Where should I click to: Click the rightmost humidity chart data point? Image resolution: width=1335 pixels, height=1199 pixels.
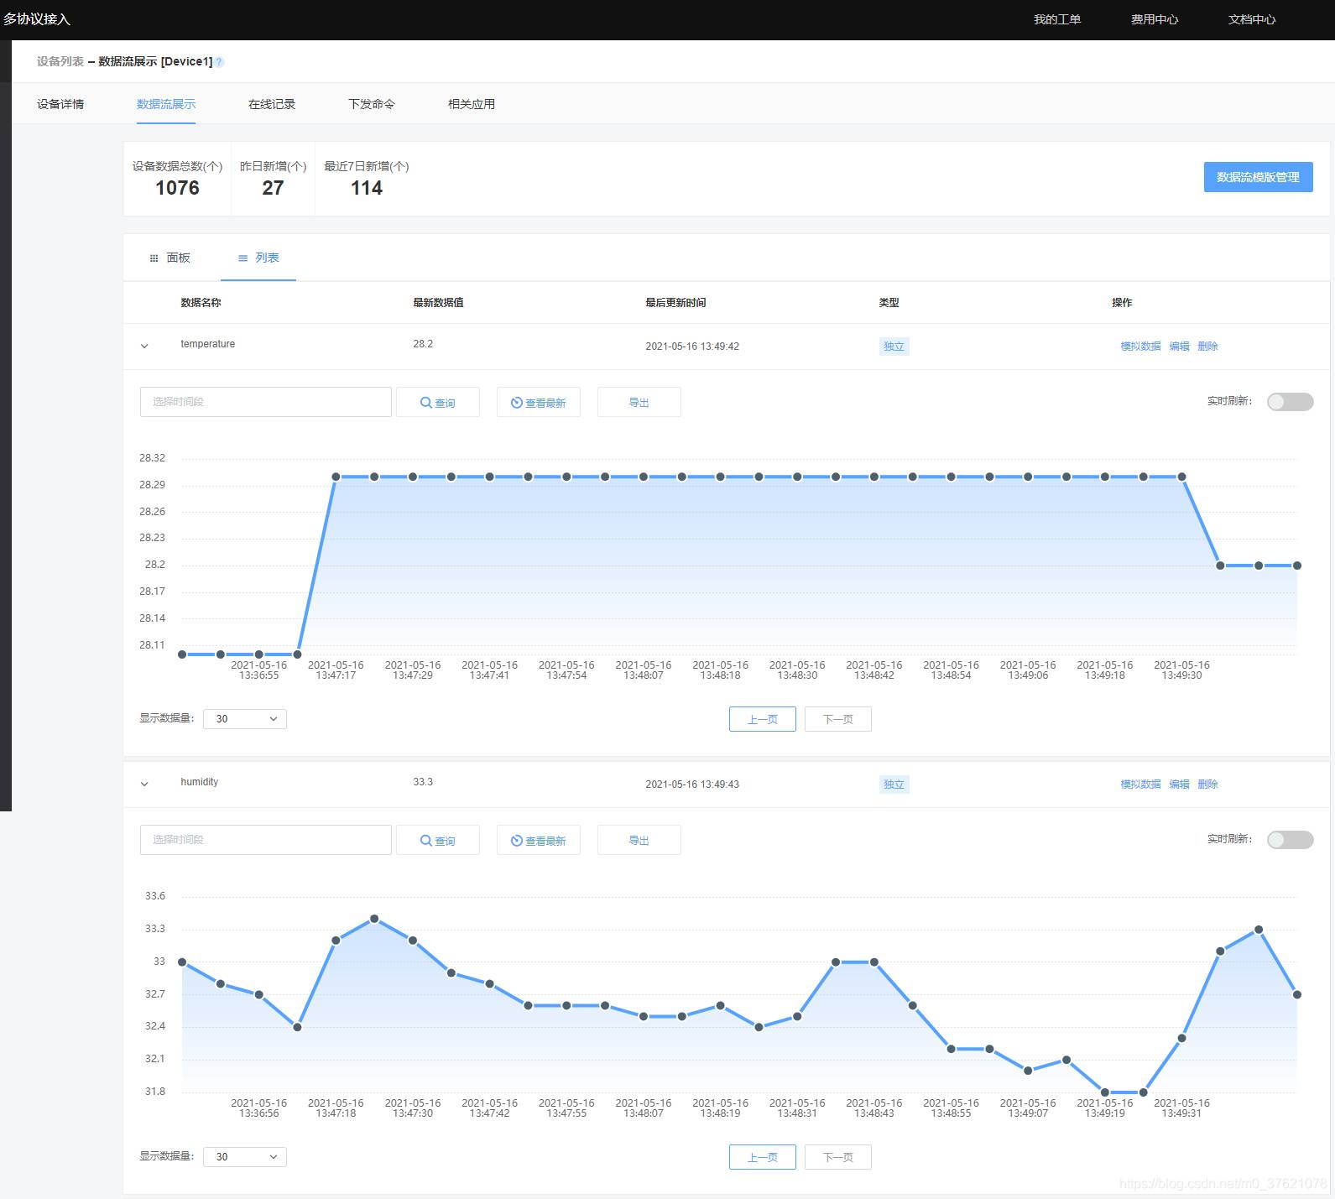pos(1297,994)
